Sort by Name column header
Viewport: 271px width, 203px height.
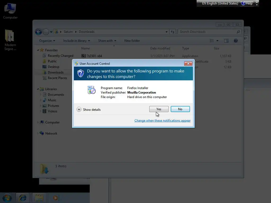pos(85,48)
